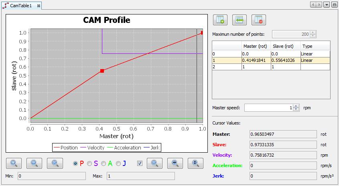This screenshot has width=339, height=186.
Task: Click the Master (rot) column header
Action: (x=256, y=46)
